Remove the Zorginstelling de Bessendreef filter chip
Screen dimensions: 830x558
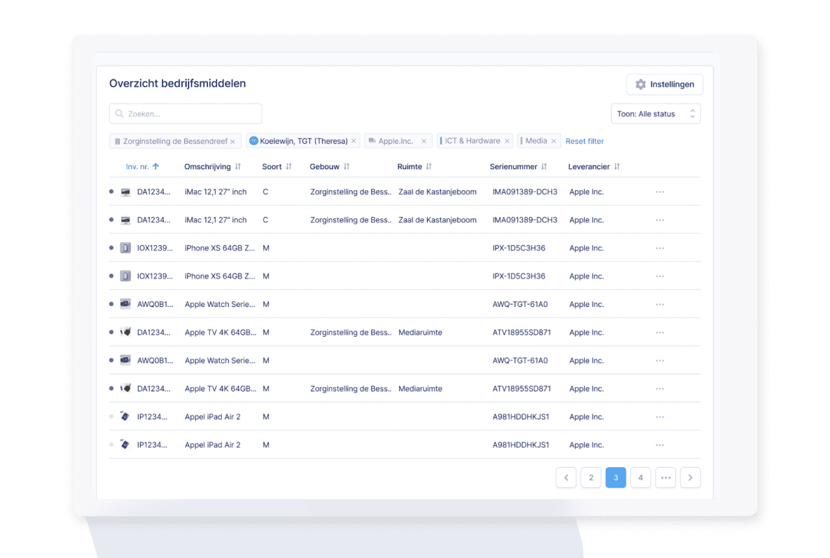click(x=232, y=142)
